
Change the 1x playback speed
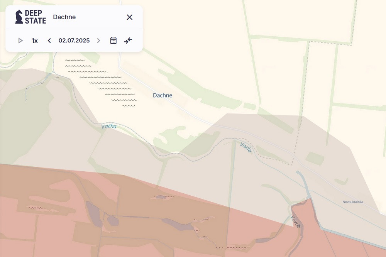pos(35,41)
